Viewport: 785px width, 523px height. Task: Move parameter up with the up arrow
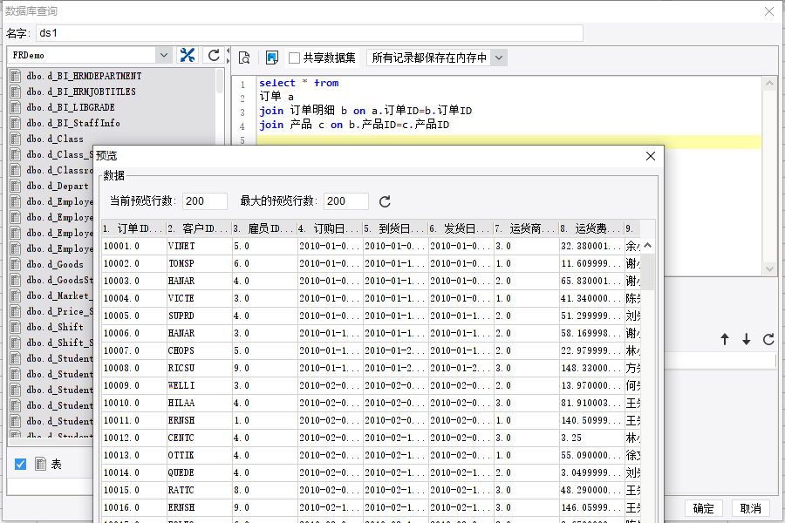pyautogui.click(x=725, y=339)
